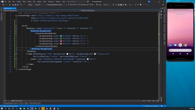The height and width of the screenshot is (110, 195).
Task: Open the right BoxView.Background navigation dropdown
Action: tap(119, 11)
